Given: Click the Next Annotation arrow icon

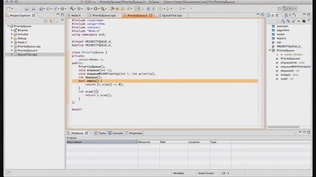Looking at the screenshot, I should (160, 9).
